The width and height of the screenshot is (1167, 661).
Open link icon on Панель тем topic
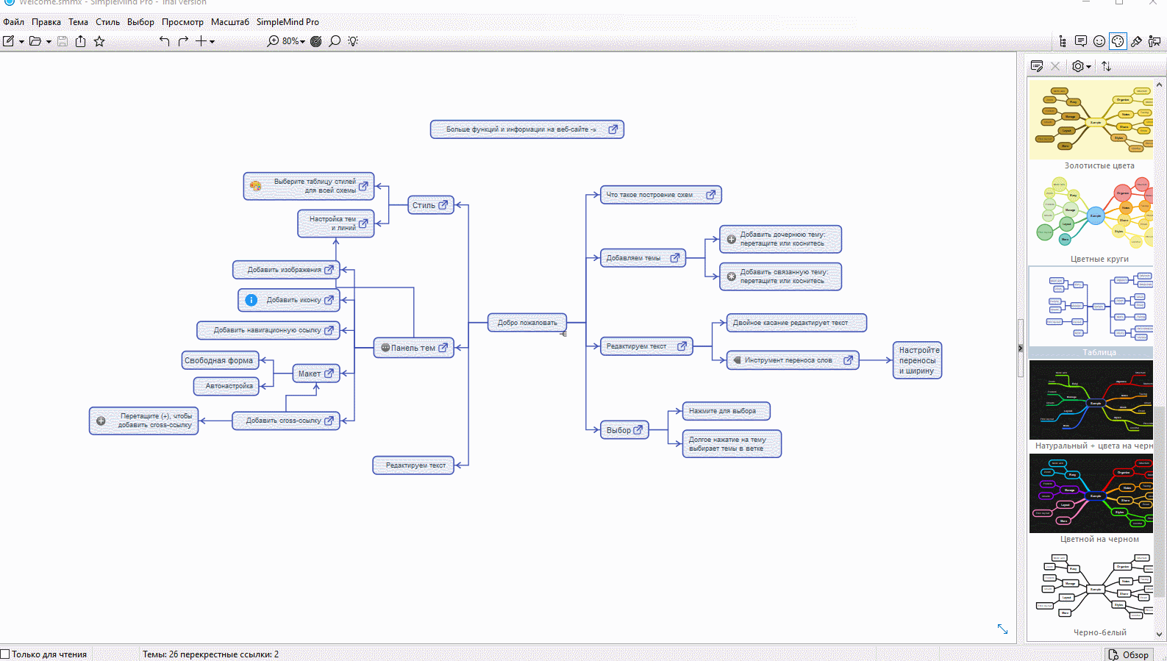click(x=443, y=348)
